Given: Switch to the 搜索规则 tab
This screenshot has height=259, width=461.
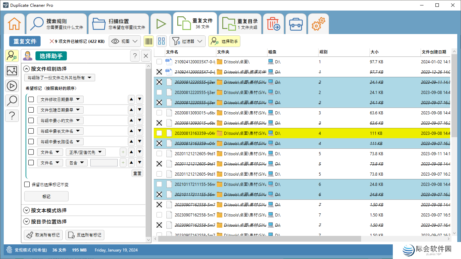Looking at the screenshot, I should tap(57, 24).
